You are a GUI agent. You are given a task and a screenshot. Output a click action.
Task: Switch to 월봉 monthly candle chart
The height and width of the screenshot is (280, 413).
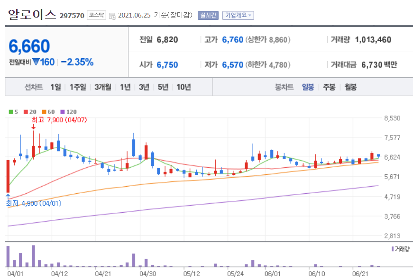tap(350, 87)
